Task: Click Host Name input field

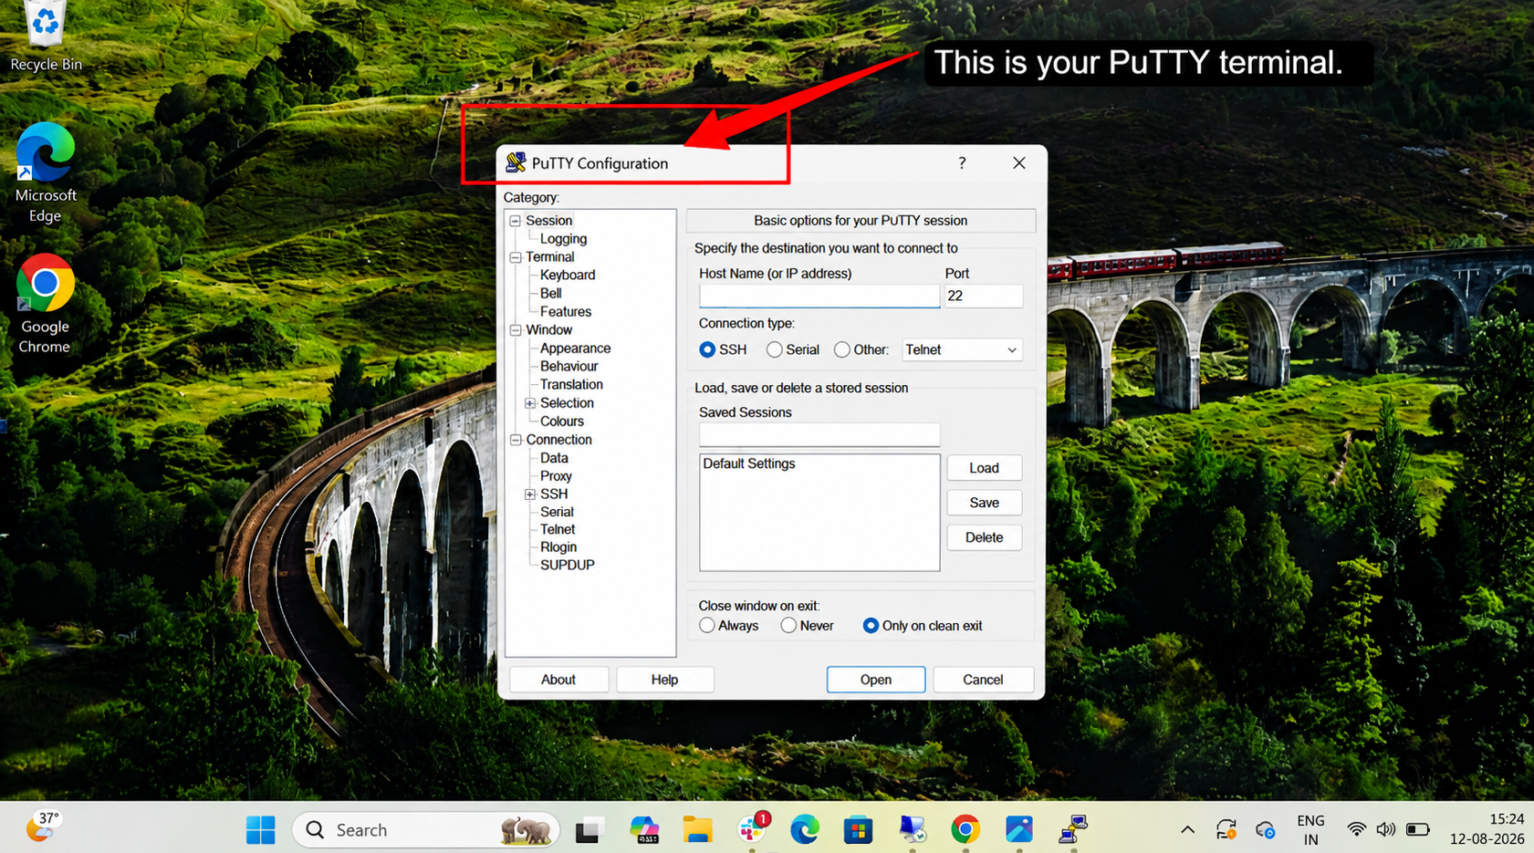Action: [x=819, y=296]
